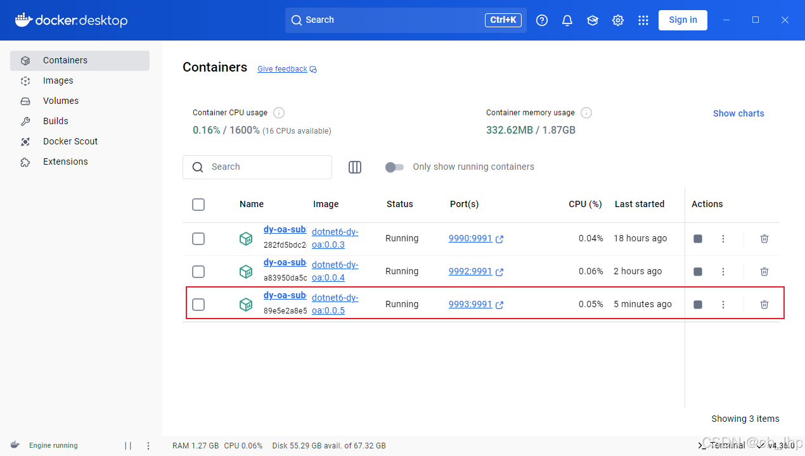This screenshot has height=456, width=805.
Task: Click the container cube icon for 282fd5bdc2
Action: (x=246, y=239)
